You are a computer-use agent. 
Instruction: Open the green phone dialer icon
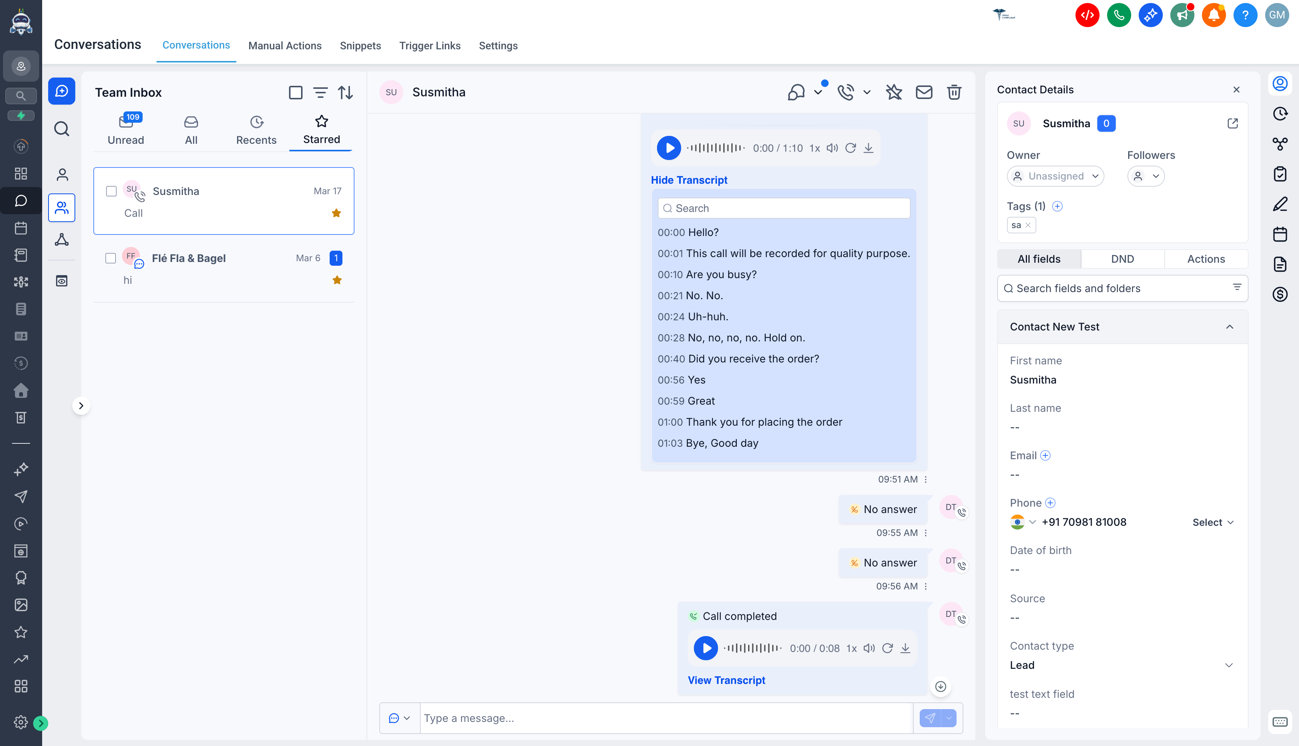point(1119,15)
